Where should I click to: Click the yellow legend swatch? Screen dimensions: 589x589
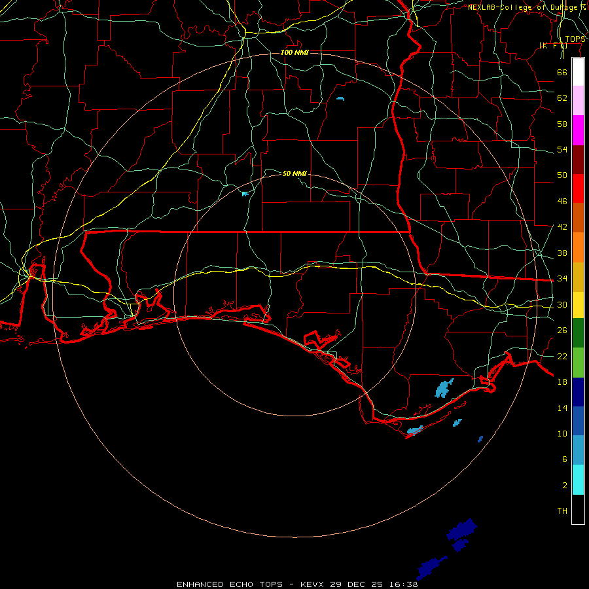coord(578,304)
